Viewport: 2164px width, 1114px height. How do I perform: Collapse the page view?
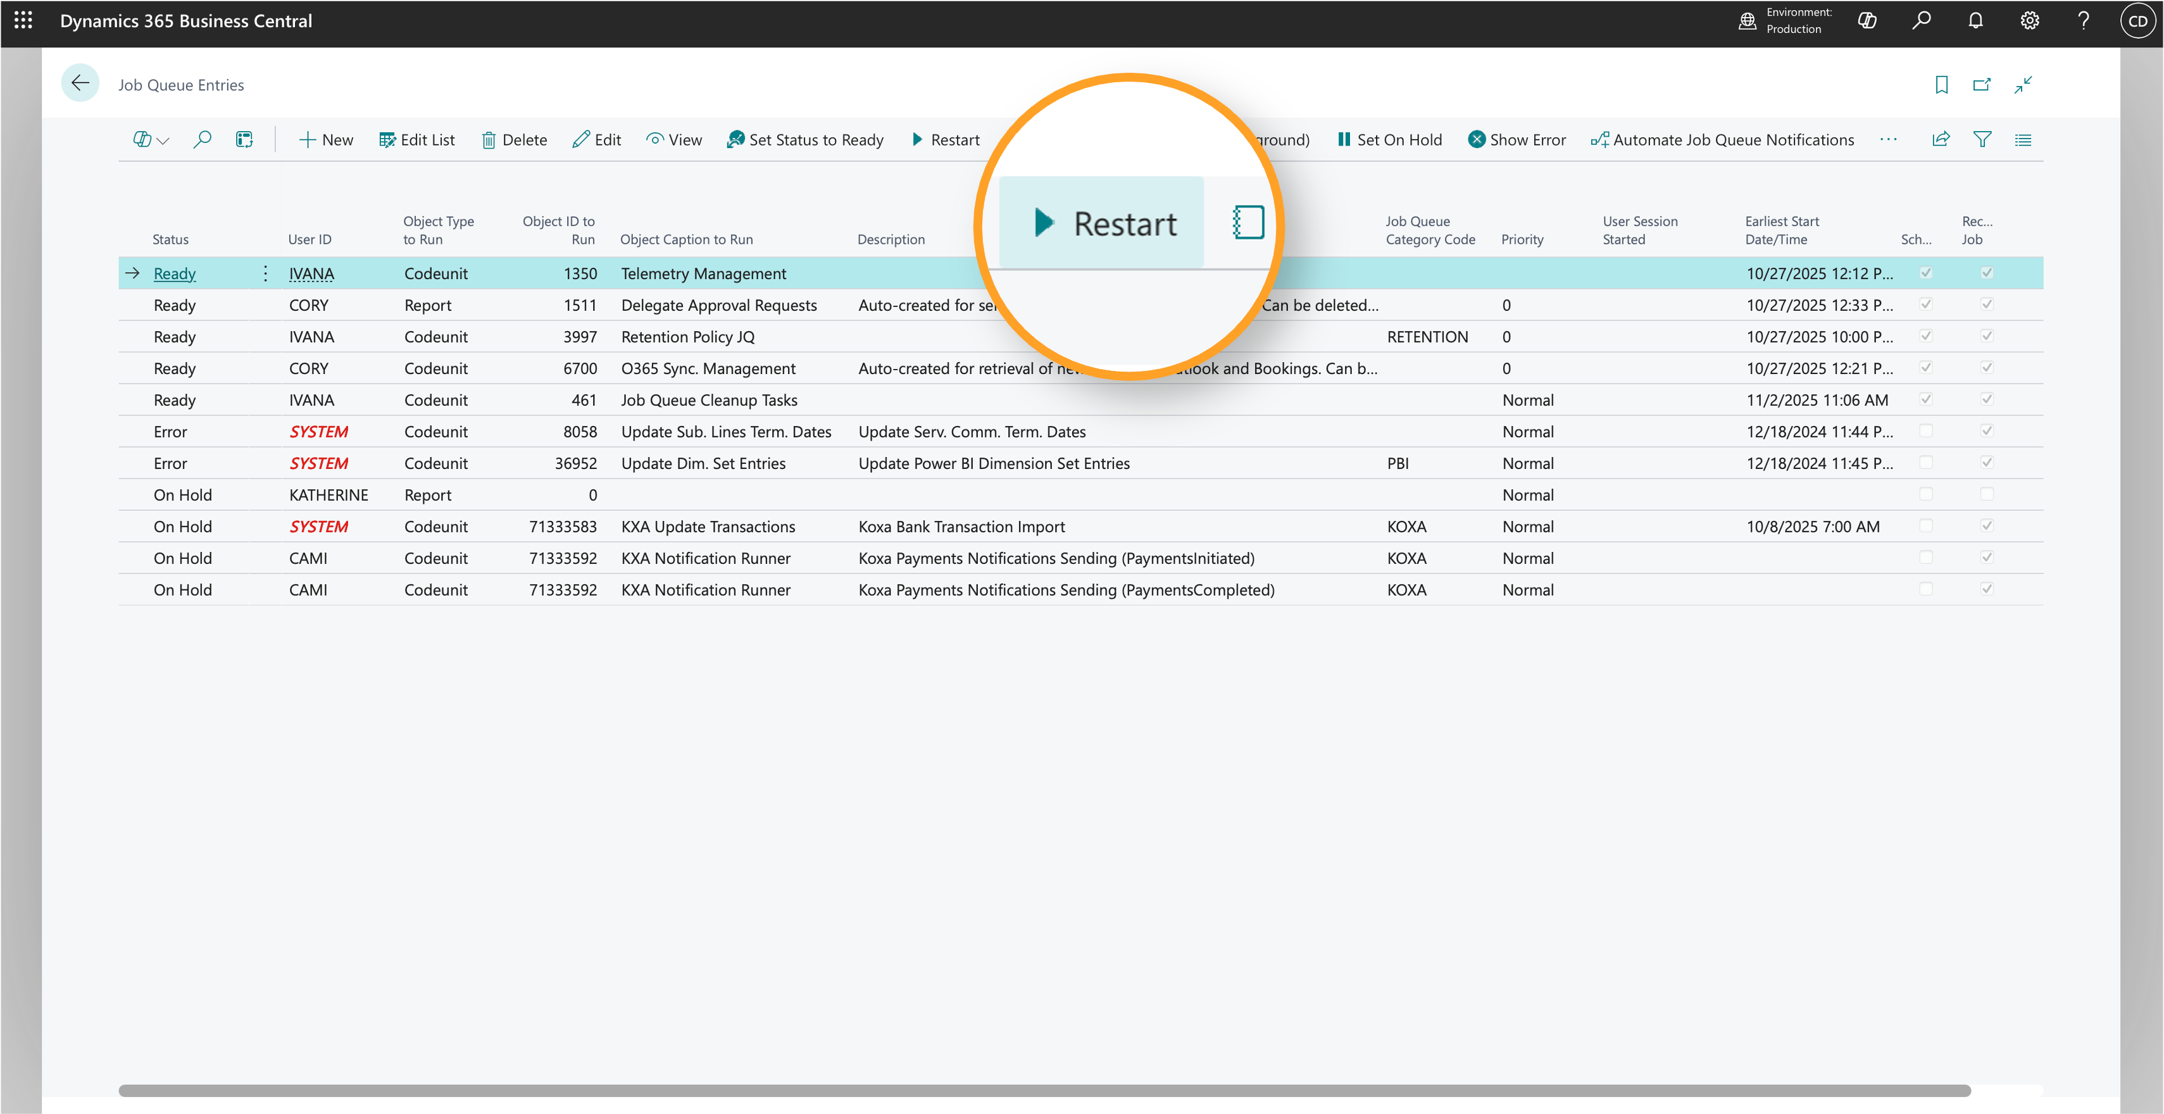click(2023, 85)
